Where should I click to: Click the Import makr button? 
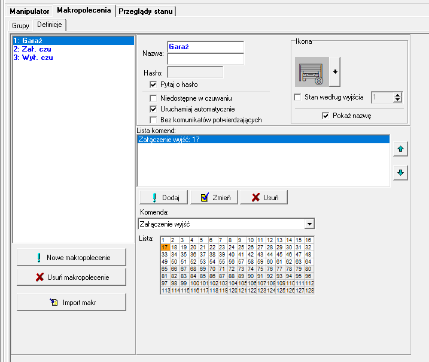coord(71,302)
